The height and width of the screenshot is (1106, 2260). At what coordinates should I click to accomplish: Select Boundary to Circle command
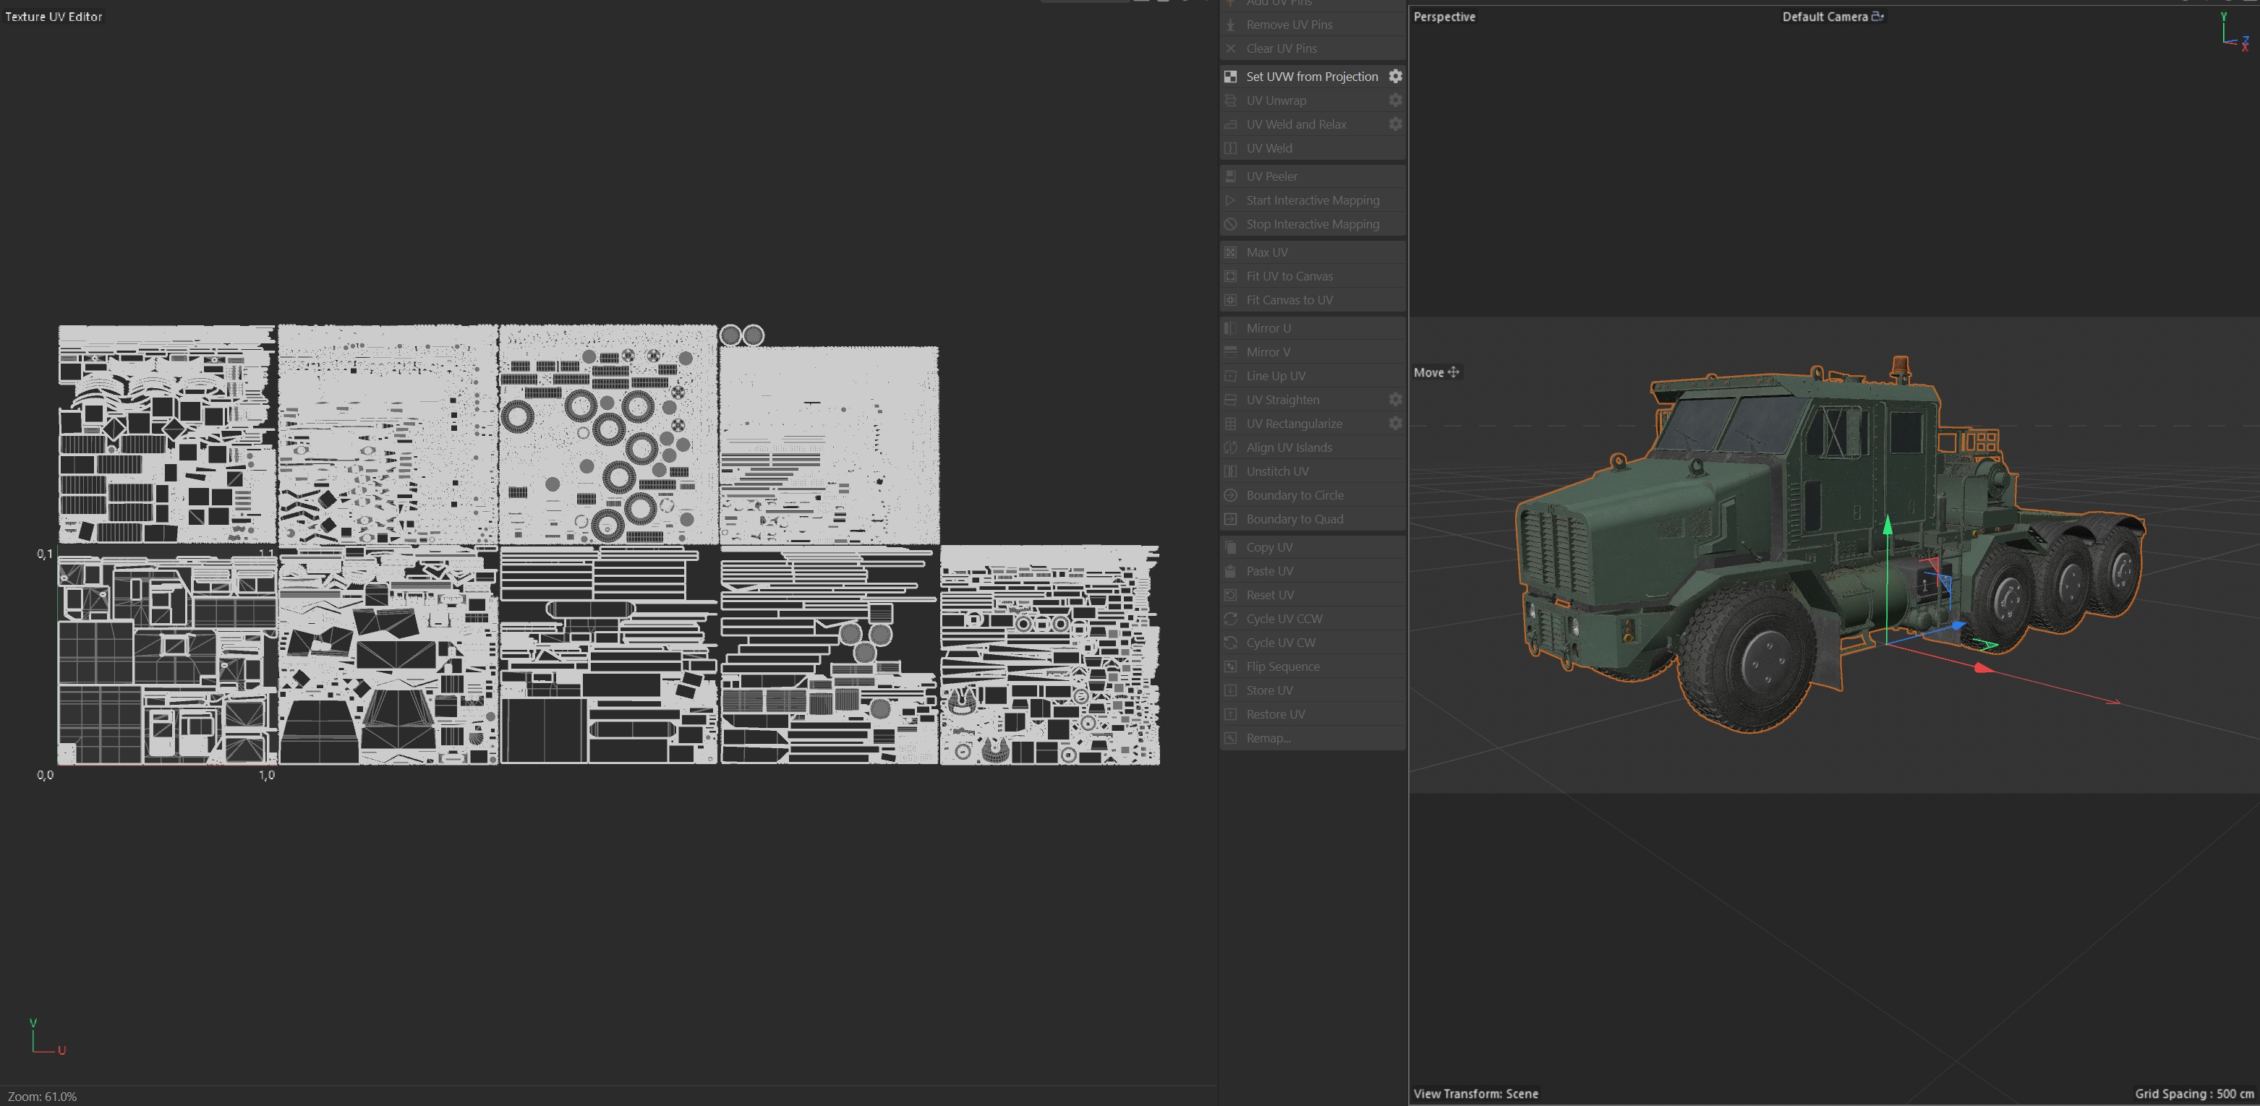(1294, 496)
